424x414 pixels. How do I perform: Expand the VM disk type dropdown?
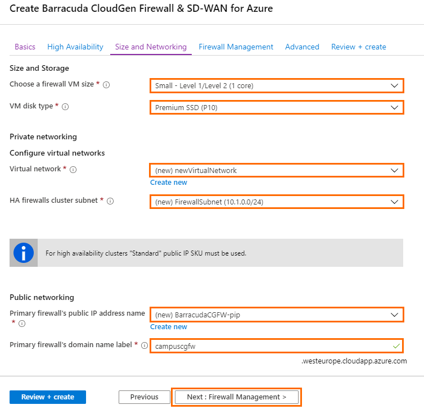click(277, 107)
